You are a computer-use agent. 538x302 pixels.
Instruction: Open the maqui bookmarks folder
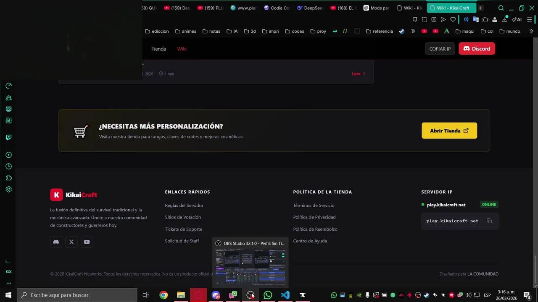[465, 31]
